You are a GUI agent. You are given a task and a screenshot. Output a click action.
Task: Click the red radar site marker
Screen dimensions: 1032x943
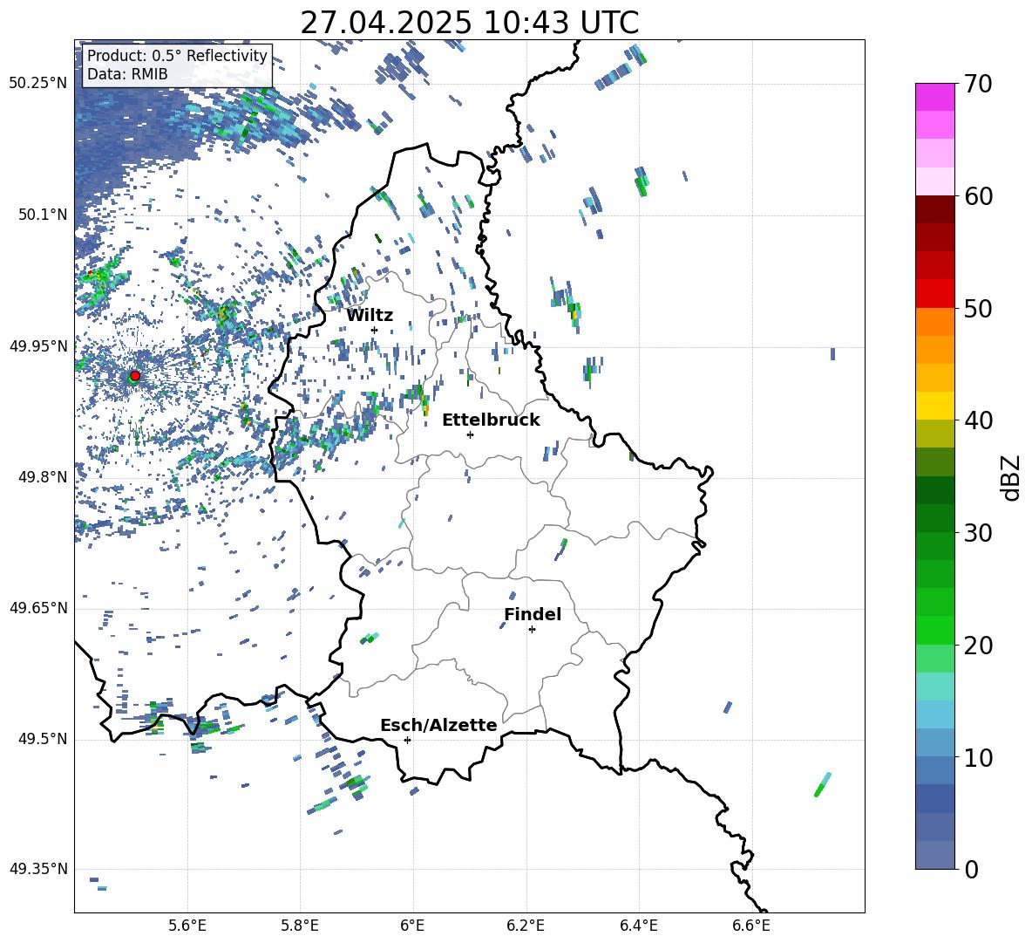[135, 376]
